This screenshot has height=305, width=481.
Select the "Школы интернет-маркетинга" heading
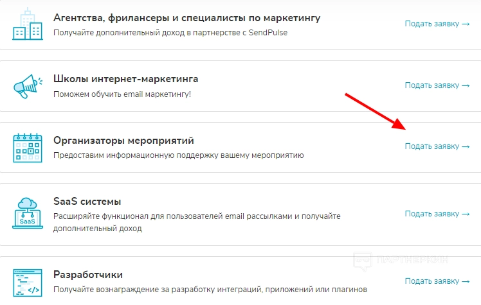coord(125,79)
